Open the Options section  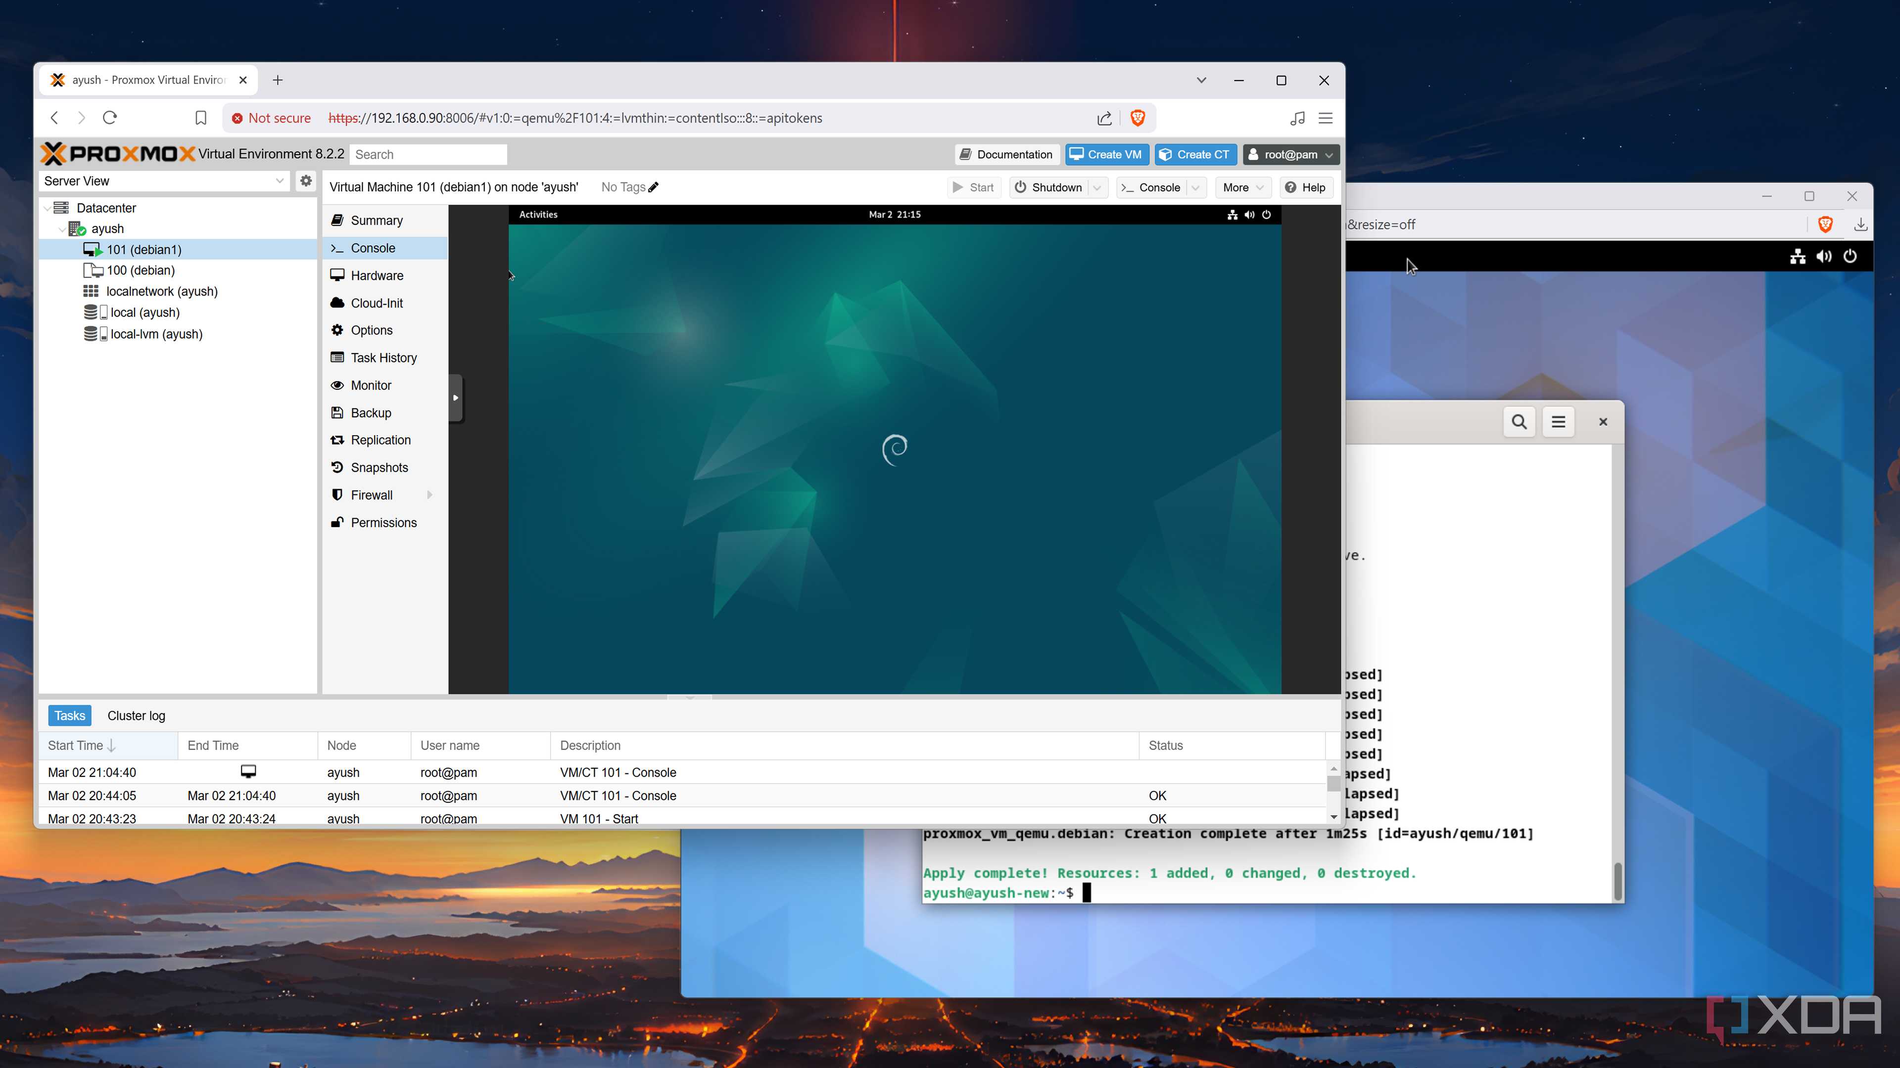371,330
